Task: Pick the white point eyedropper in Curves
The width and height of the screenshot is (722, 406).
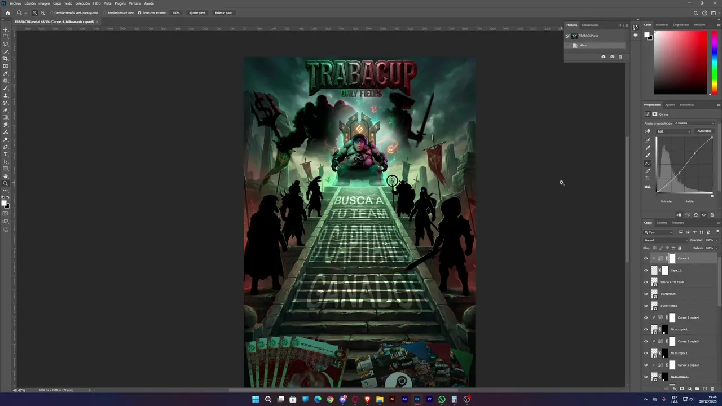Action: [x=648, y=155]
